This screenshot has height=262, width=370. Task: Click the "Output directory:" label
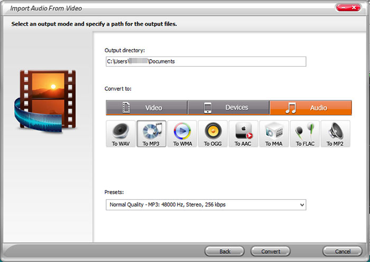(x=125, y=51)
